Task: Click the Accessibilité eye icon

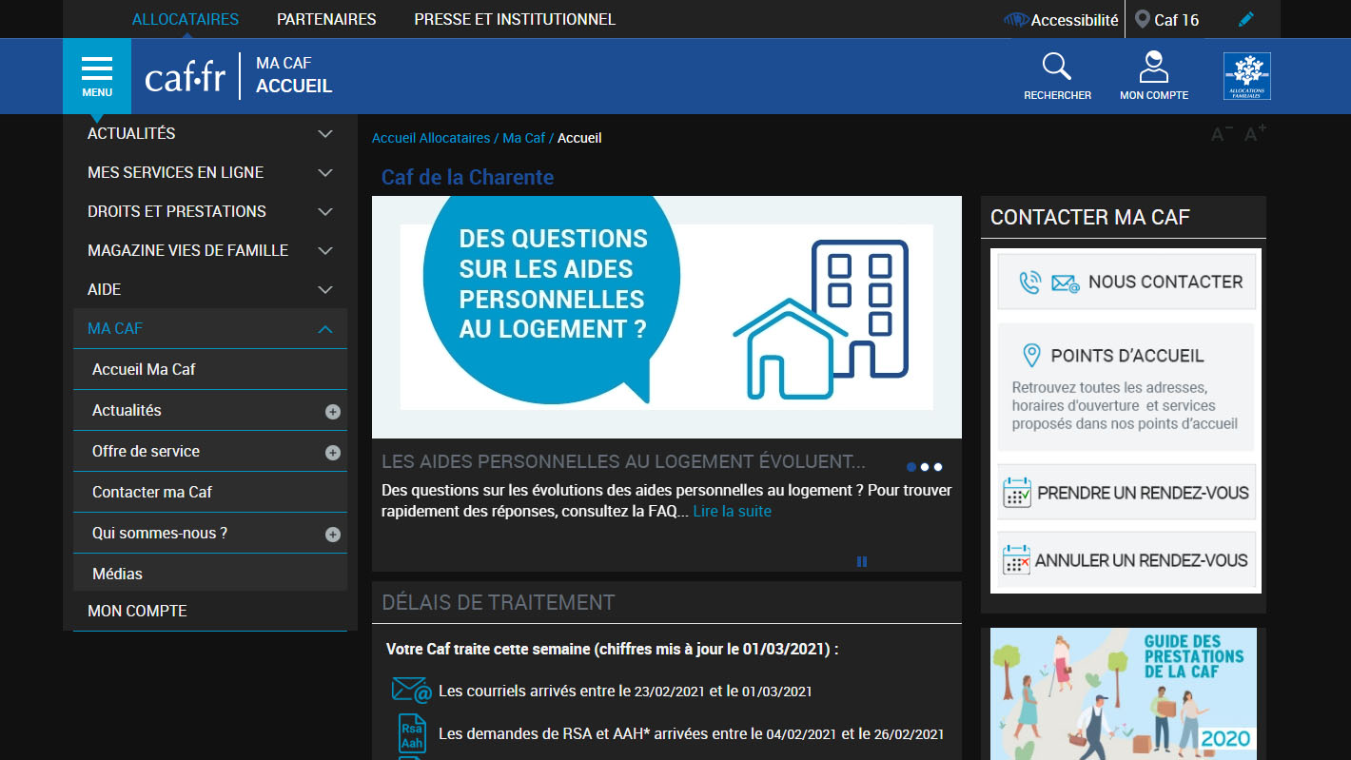Action: pyautogui.click(x=1015, y=20)
